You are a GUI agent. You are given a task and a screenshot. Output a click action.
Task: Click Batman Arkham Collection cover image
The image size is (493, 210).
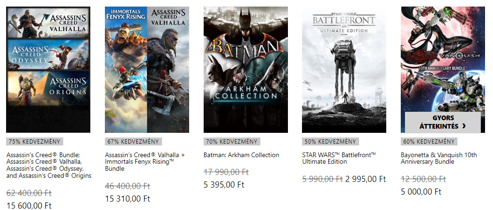[x=246, y=70]
